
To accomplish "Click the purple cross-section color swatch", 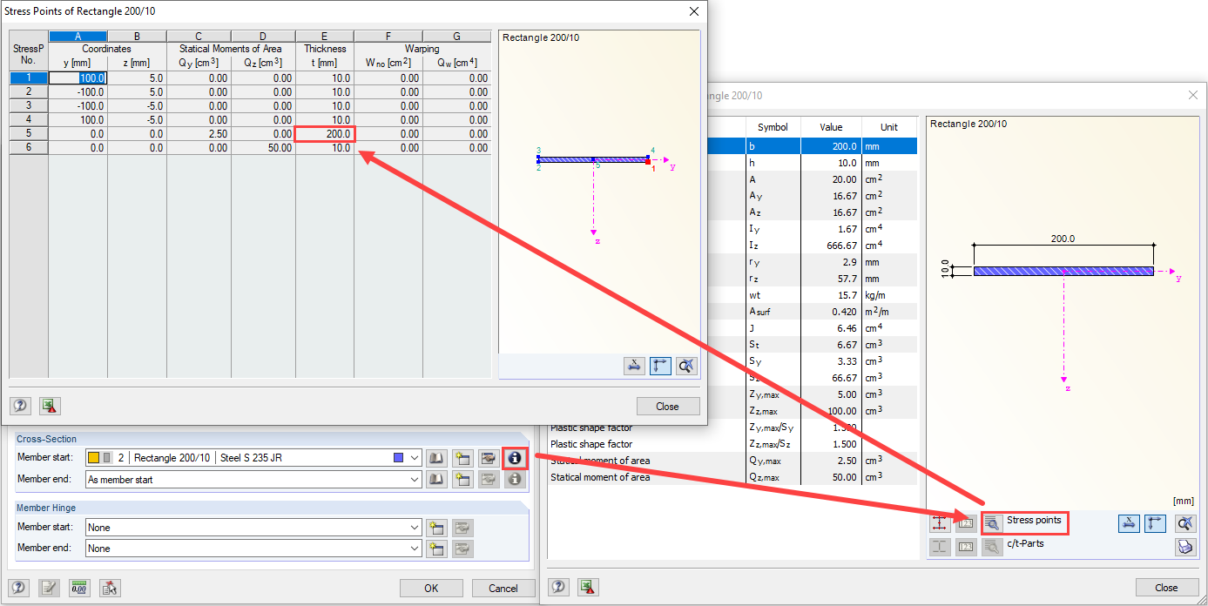I will click(398, 457).
